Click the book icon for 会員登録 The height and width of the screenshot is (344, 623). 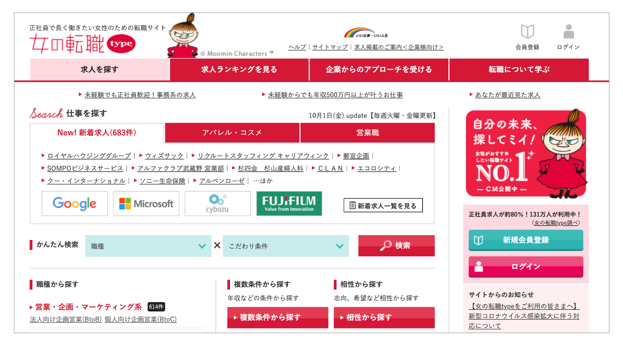click(x=527, y=32)
